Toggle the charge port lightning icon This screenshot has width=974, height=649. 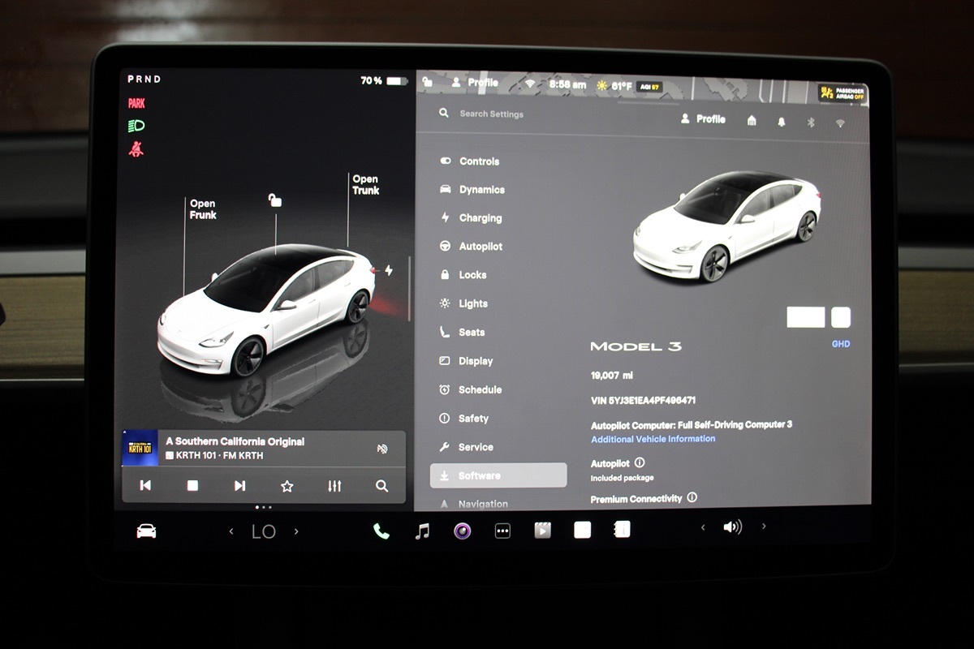click(x=389, y=270)
